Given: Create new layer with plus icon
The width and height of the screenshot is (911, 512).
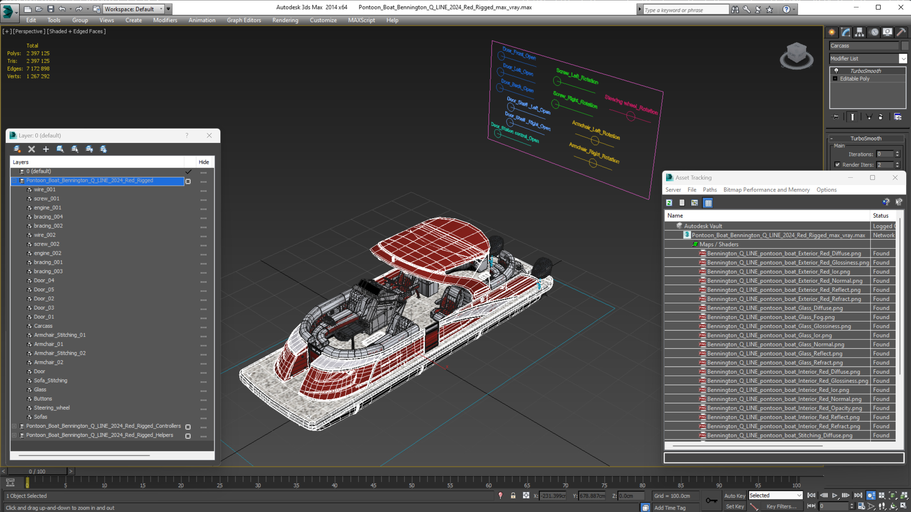Looking at the screenshot, I should [x=46, y=149].
